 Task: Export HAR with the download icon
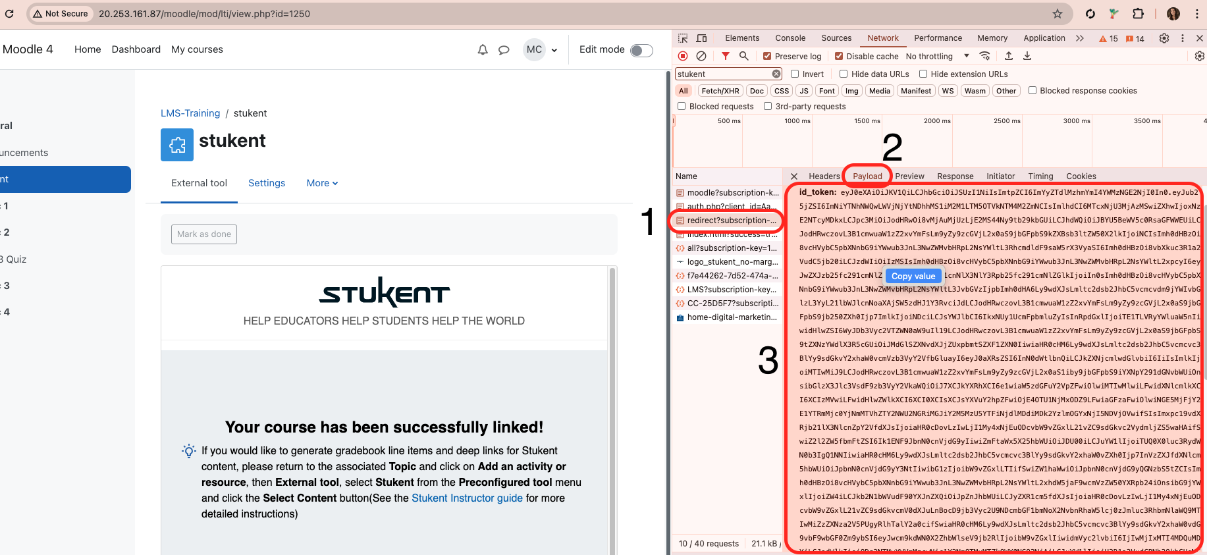click(x=1027, y=56)
